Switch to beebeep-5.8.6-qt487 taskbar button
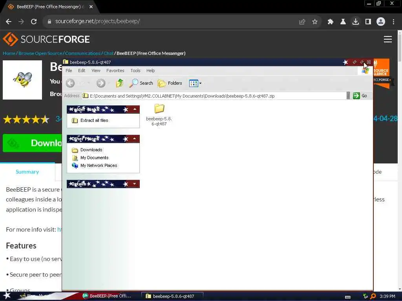Viewport: 402px width, 301px height. click(173, 296)
